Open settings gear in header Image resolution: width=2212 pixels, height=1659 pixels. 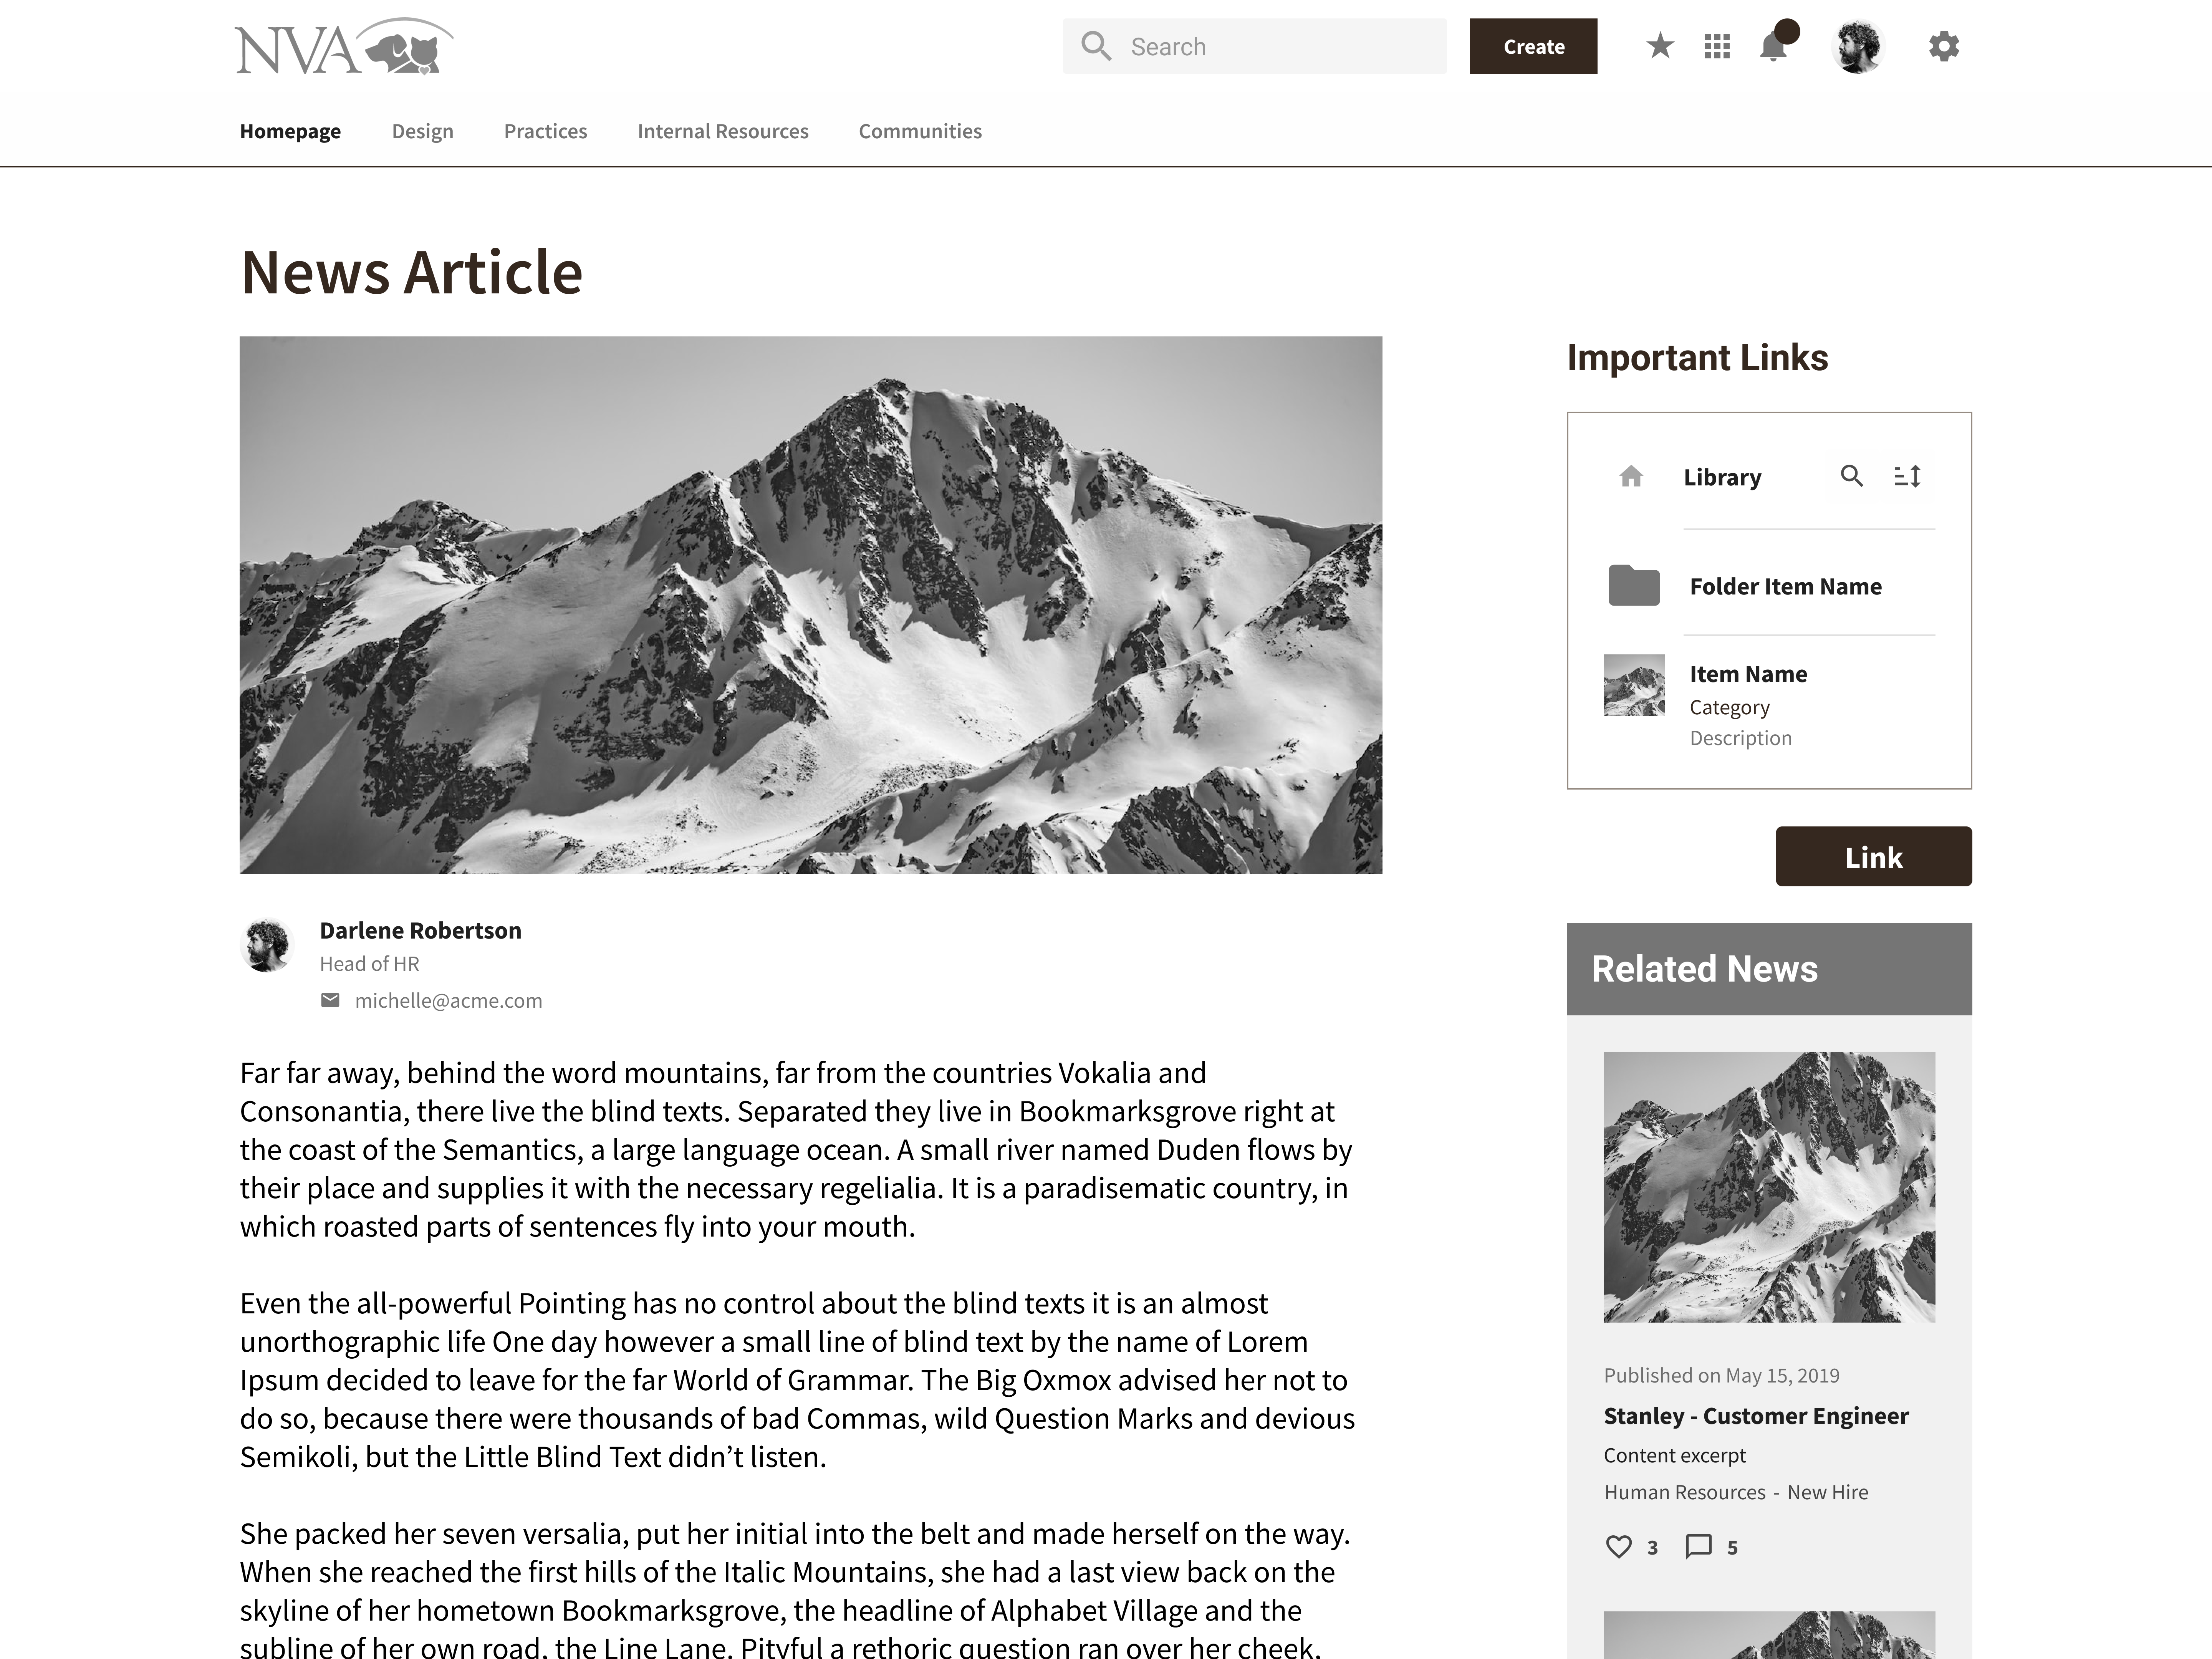pyautogui.click(x=1943, y=46)
